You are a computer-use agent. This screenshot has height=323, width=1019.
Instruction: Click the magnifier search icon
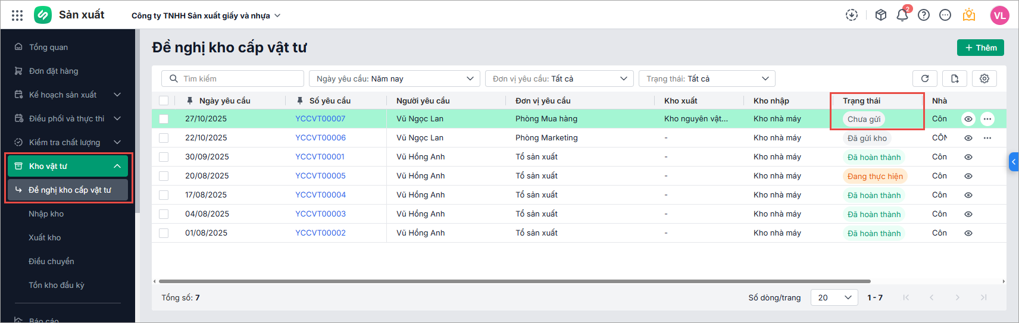tap(174, 79)
